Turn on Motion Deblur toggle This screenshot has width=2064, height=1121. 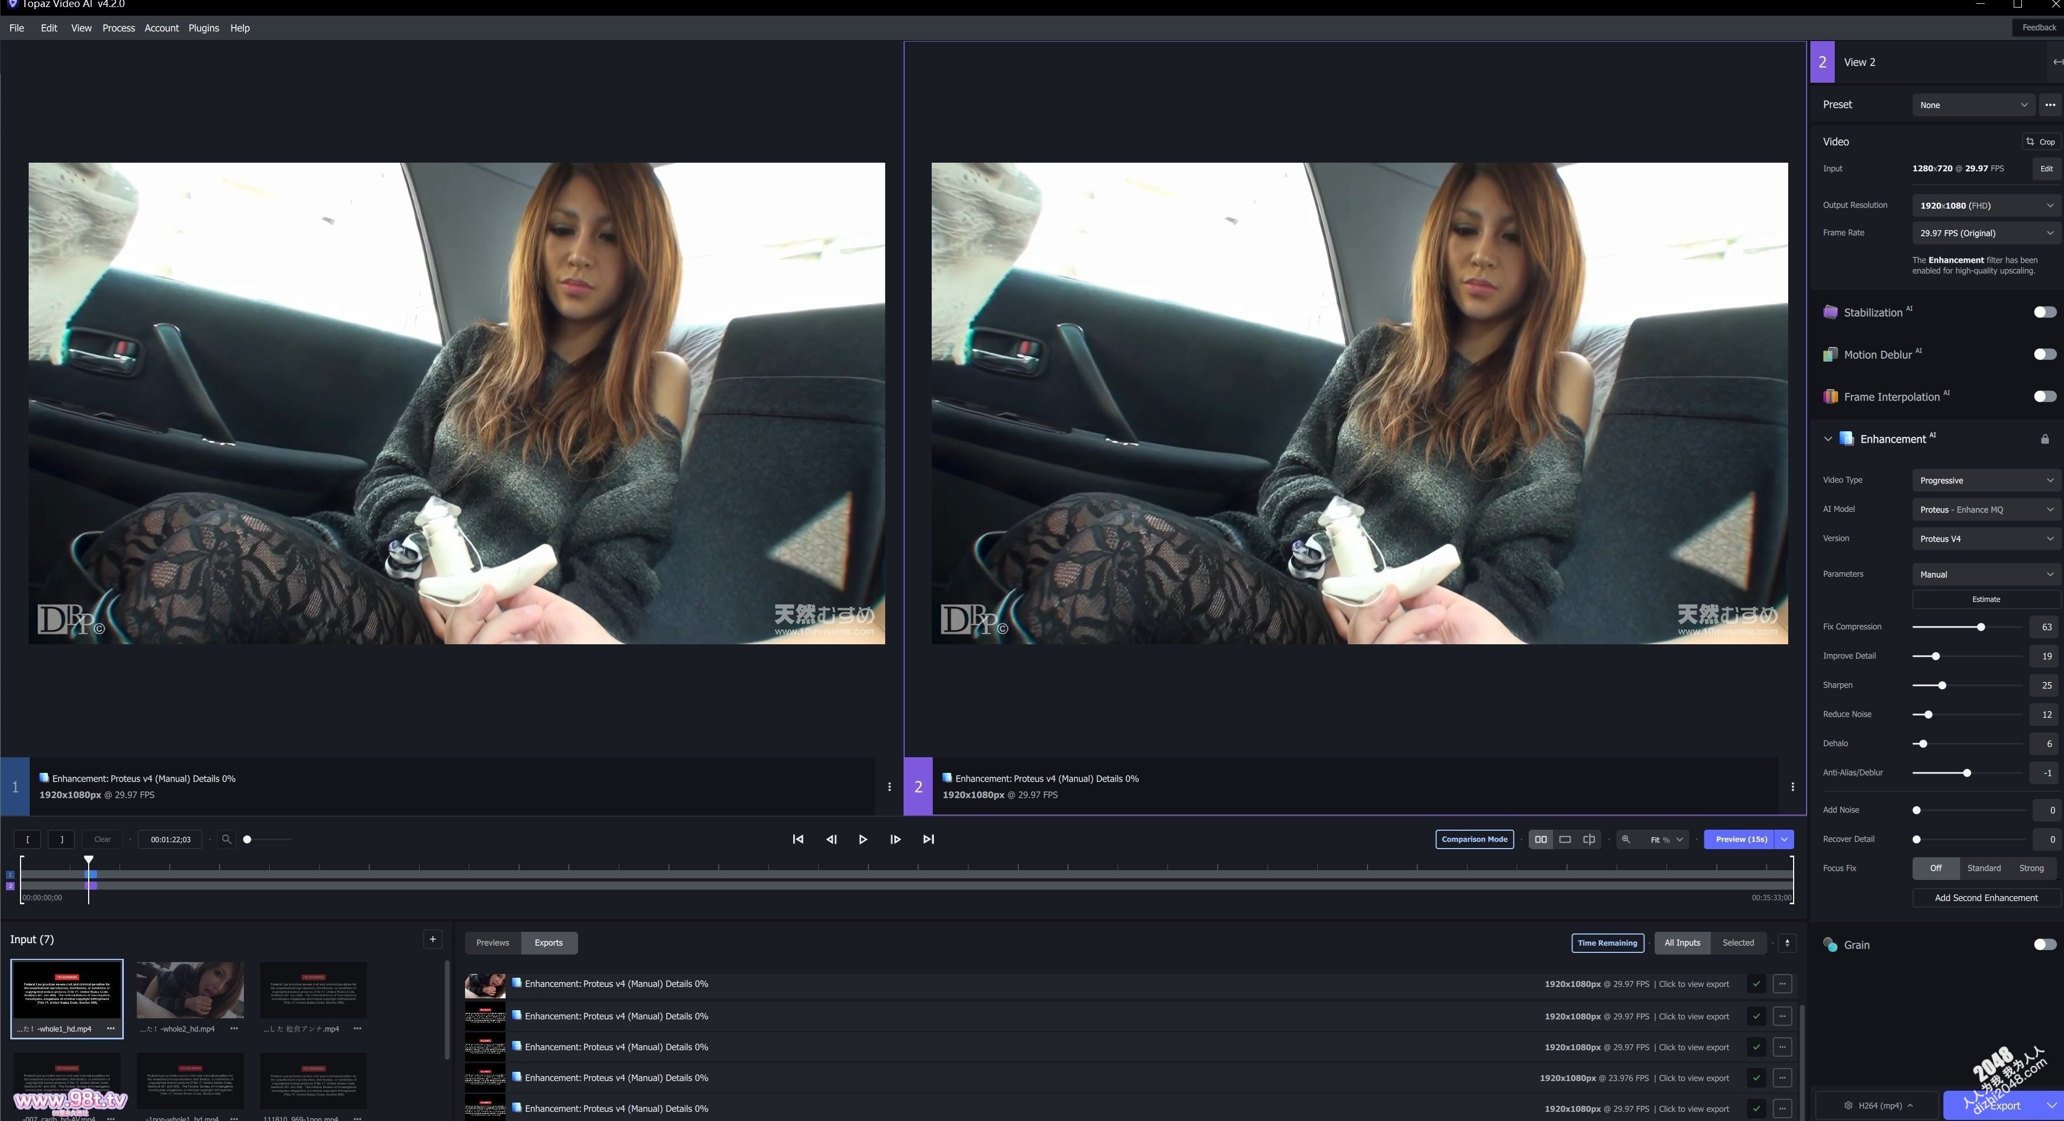click(x=2044, y=354)
